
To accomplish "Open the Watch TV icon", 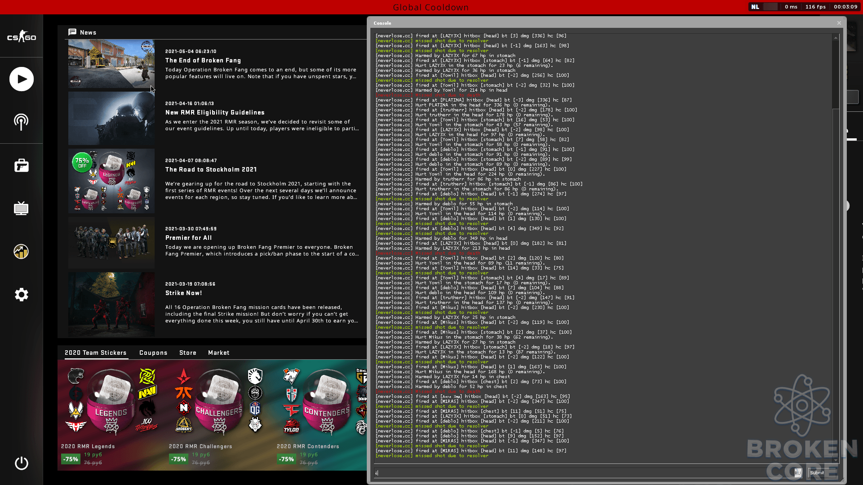I will pyautogui.click(x=21, y=208).
